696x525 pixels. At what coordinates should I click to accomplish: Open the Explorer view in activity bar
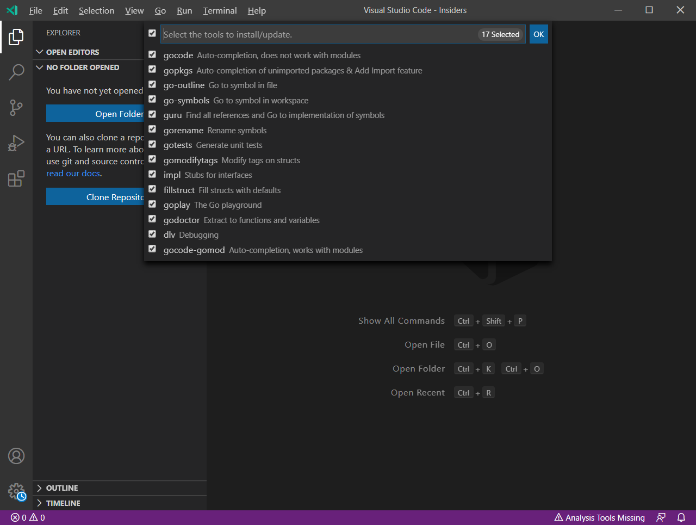[x=16, y=37]
